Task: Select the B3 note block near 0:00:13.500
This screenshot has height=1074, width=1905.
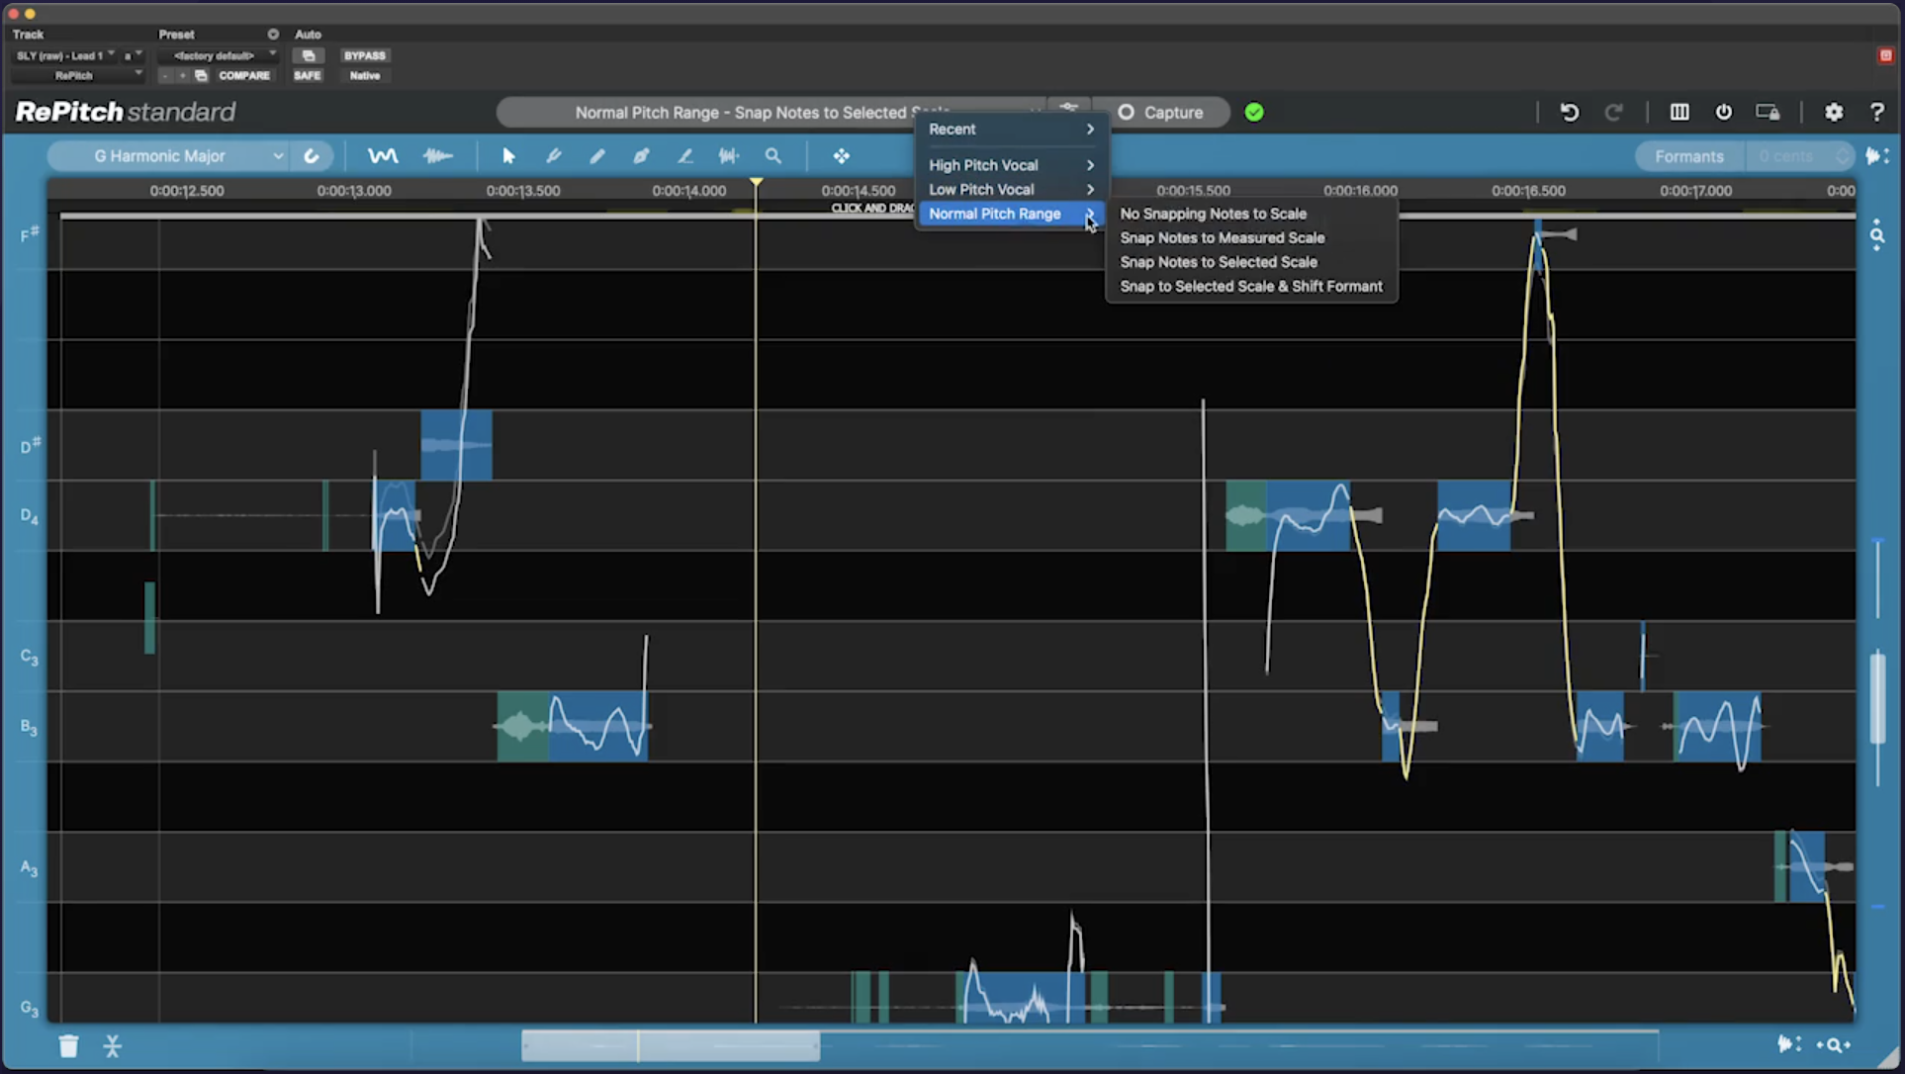Action: pos(573,726)
